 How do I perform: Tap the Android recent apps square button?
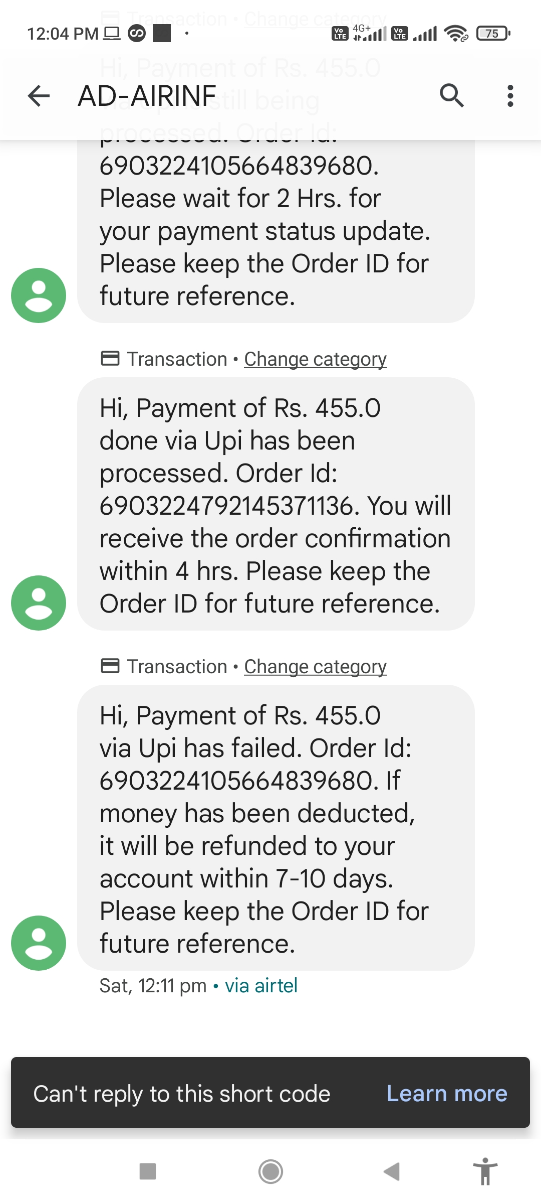pos(148,1171)
